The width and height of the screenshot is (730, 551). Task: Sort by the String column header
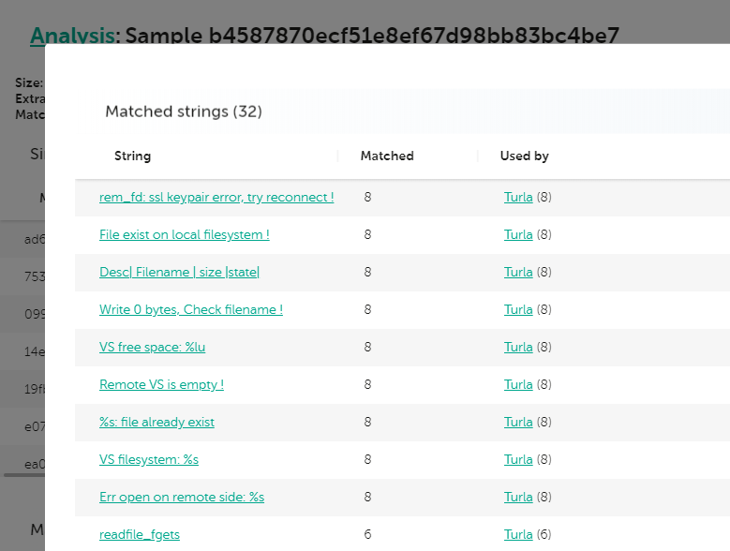pyautogui.click(x=132, y=156)
